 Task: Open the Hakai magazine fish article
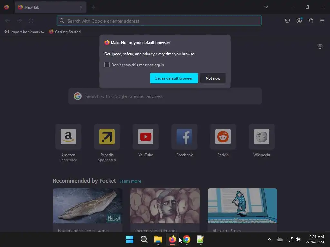88,206
